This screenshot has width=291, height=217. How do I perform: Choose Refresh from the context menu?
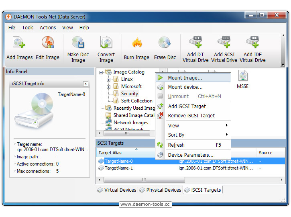tap(193, 145)
